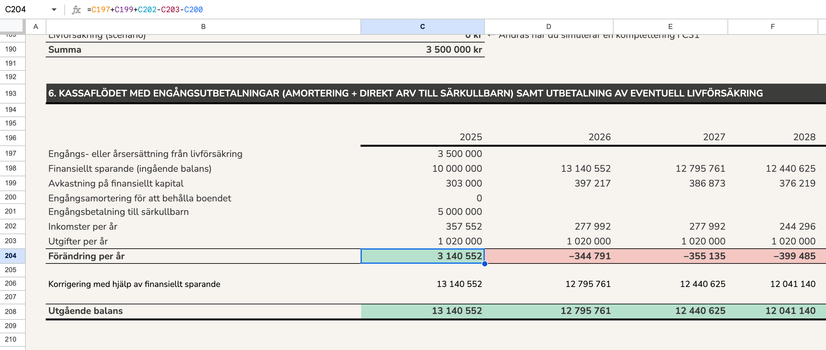This screenshot has width=826, height=350.
Task: Click the fx function icon
Action: (76, 10)
